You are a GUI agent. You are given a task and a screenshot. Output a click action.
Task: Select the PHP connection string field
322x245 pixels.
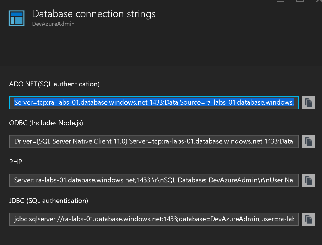(154, 180)
